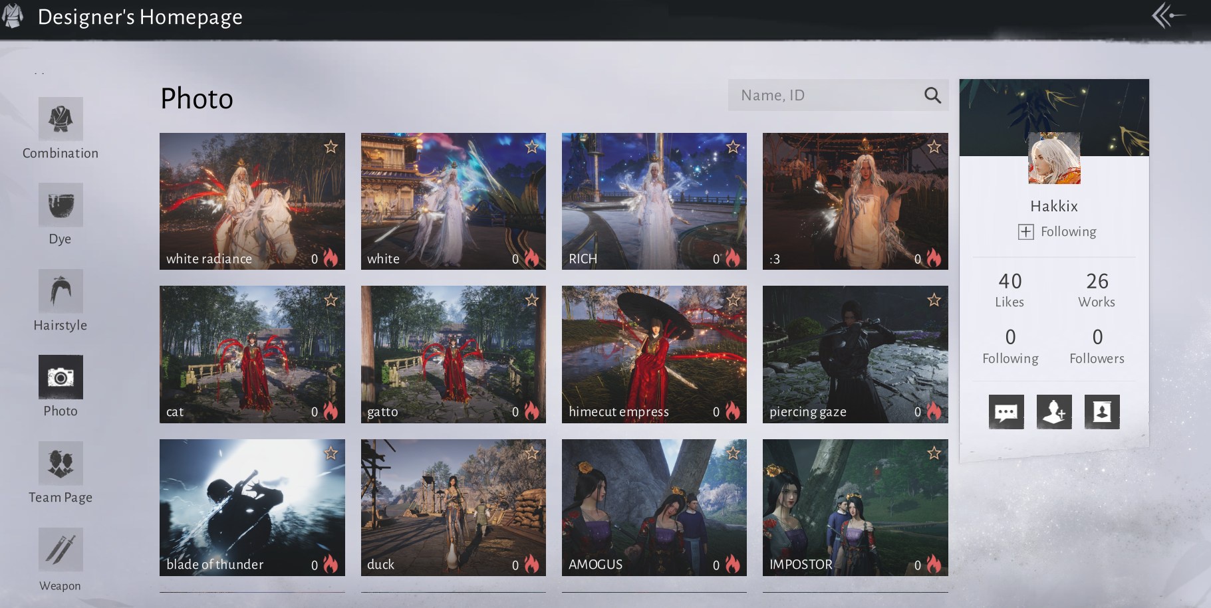Screen dimensions: 1211x608
Task: Open the 'white' photo thumbnail
Action: click(x=454, y=201)
